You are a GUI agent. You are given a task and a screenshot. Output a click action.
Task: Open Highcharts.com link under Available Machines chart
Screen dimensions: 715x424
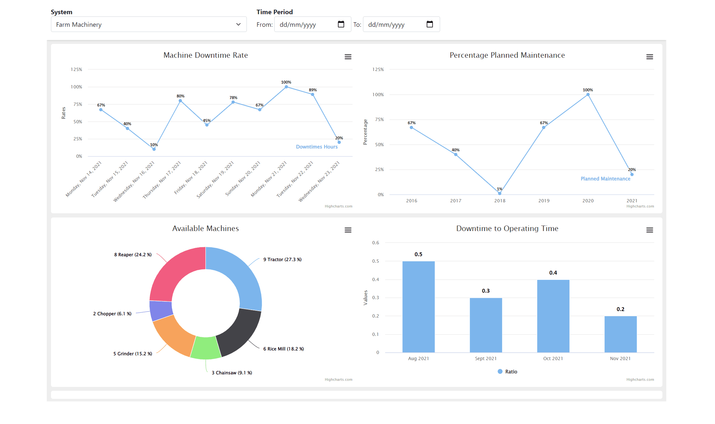coord(338,380)
